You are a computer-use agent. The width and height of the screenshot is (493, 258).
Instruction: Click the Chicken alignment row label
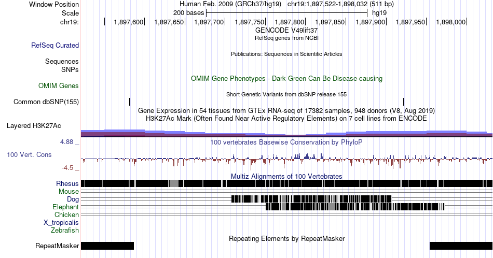click(x=66, y=214)
